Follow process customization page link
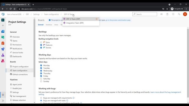 pos(118,20)
